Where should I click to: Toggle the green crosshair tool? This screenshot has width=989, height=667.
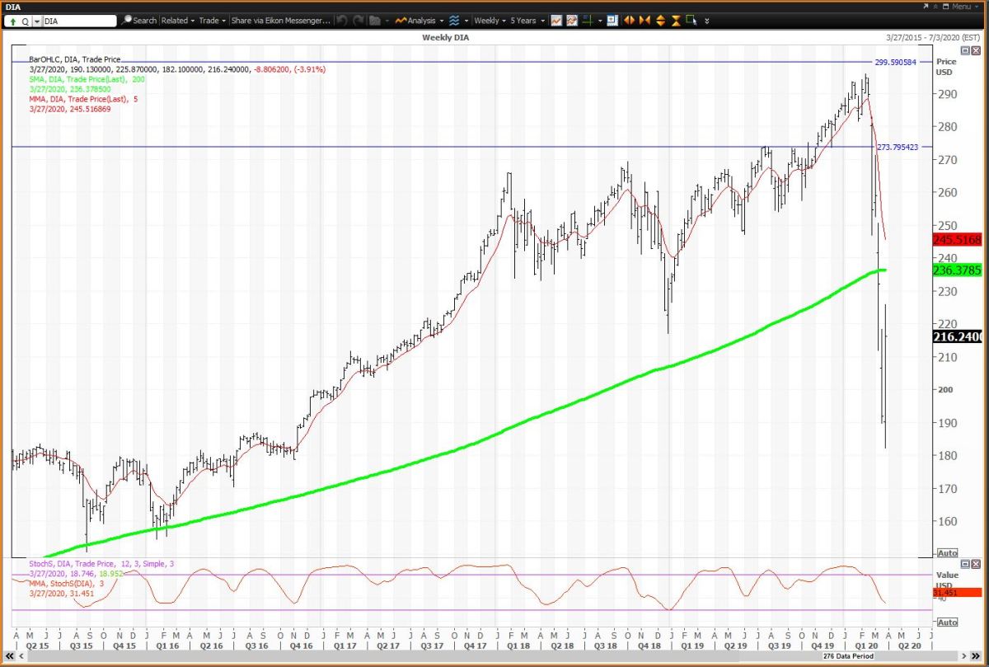[x=588, y=21]
